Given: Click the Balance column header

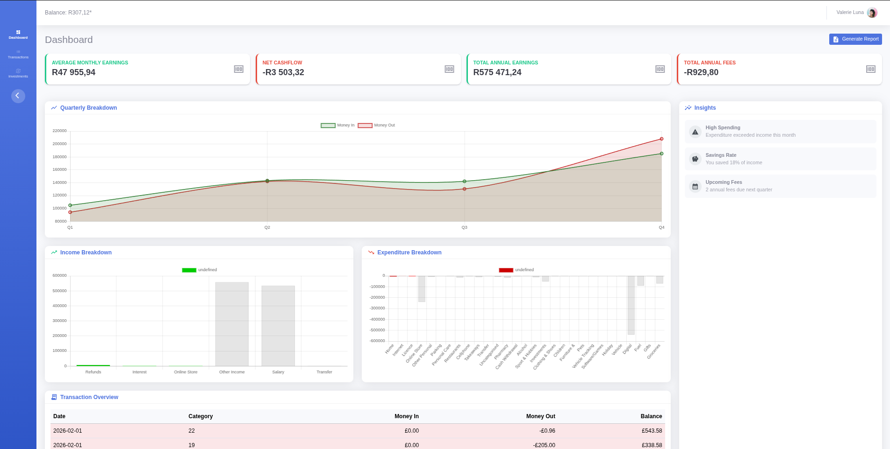Looking at the screenshot, I should (651, 416).
